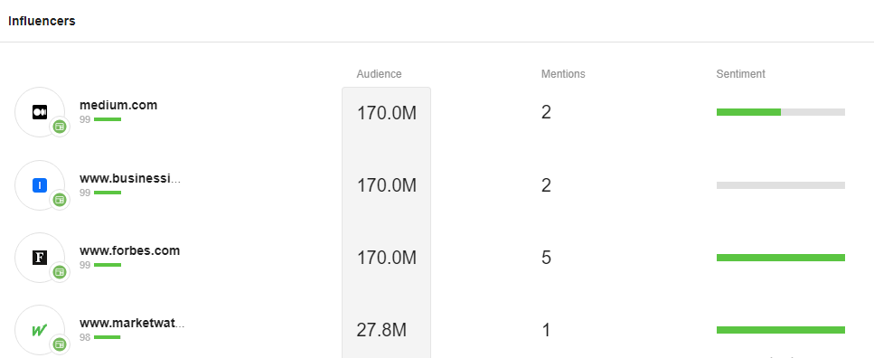The height and width of the screenshot is (358, 874).
Task: Open the medium.com influencer link
Action: 118,105
